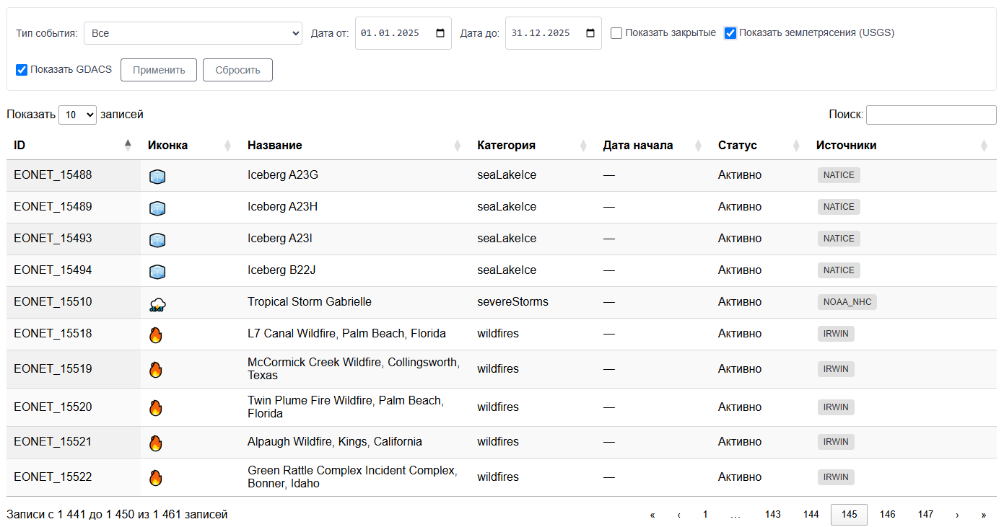Click the 'Применить' button
The height and width of the screenshot is (527, 1004).
click(159, 70)
